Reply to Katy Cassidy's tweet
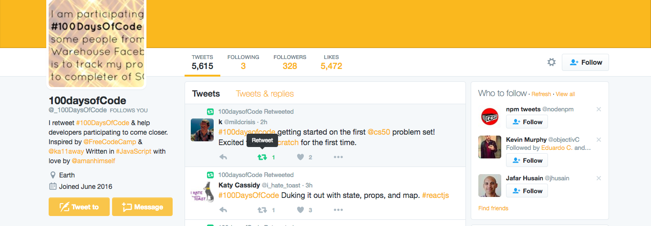 coord(223,210)
